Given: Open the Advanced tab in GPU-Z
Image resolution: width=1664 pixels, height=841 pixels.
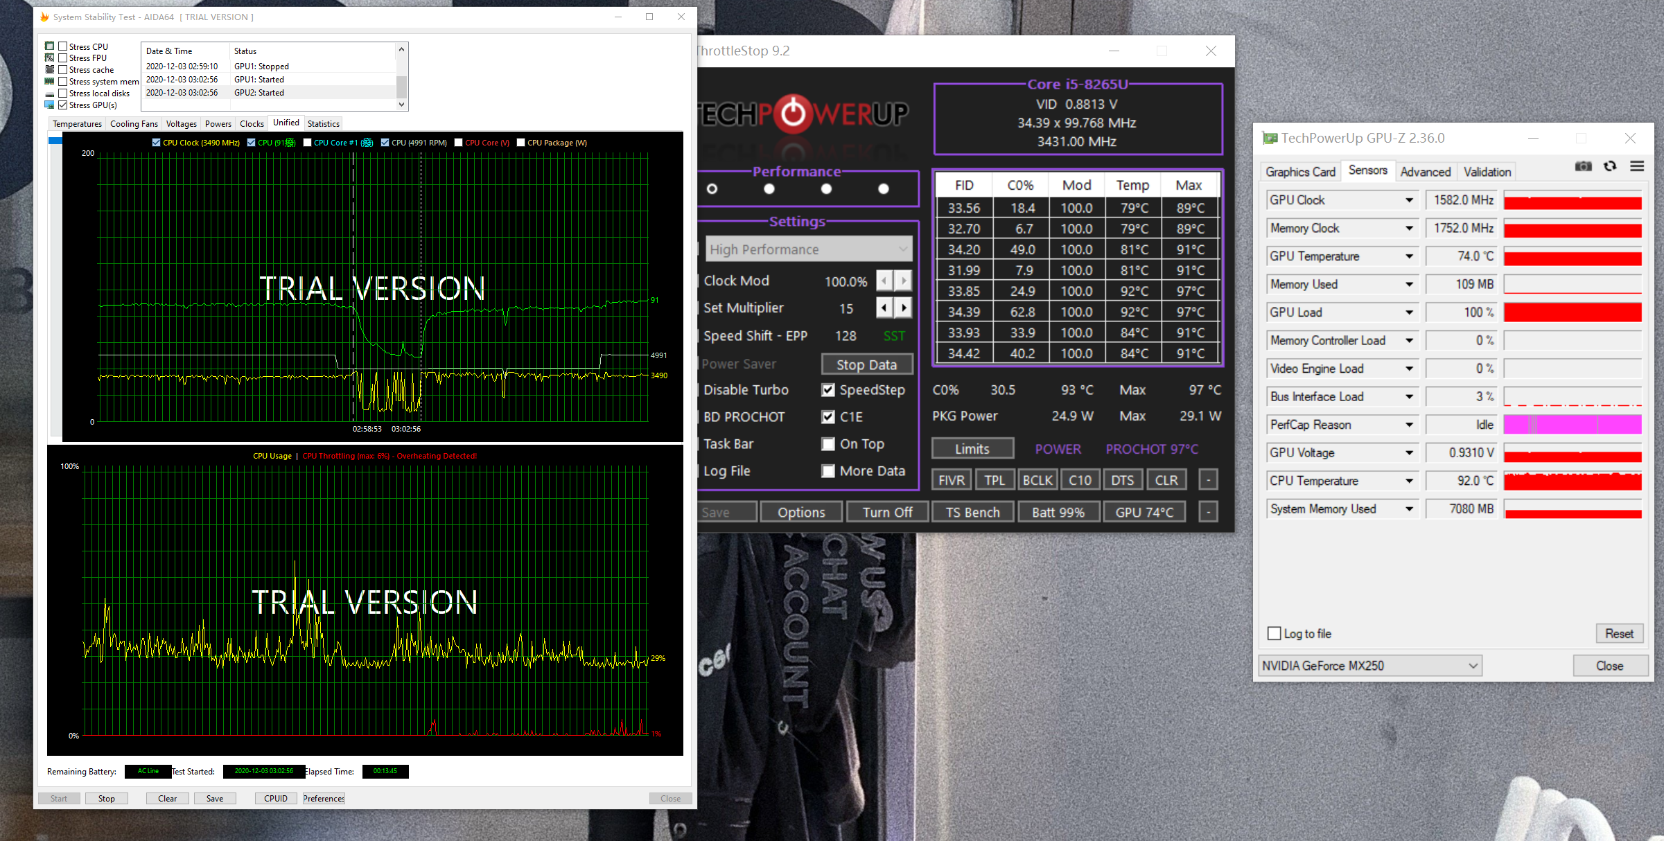Looking at the screenshot, I should (1425, 172).
